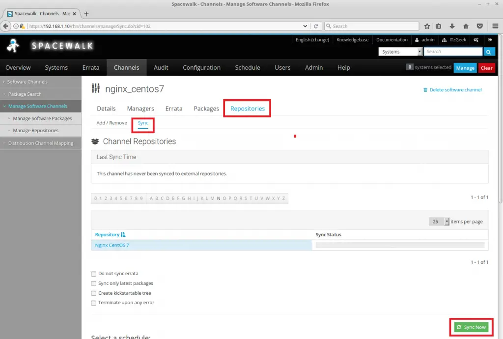Select the Sync subtab
503x339 pixels.
tap(143, 123)
